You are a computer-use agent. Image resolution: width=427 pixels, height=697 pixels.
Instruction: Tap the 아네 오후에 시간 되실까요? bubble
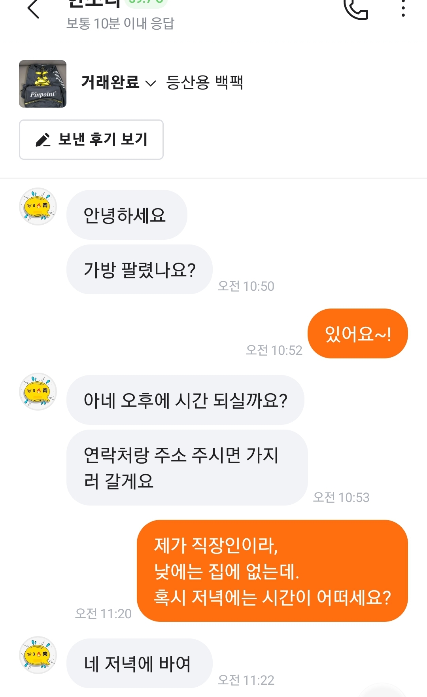click(x=185, y=400)
